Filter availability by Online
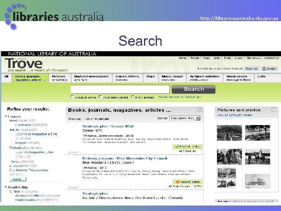Viewport: 281px width, 211px height. [15, 191]
